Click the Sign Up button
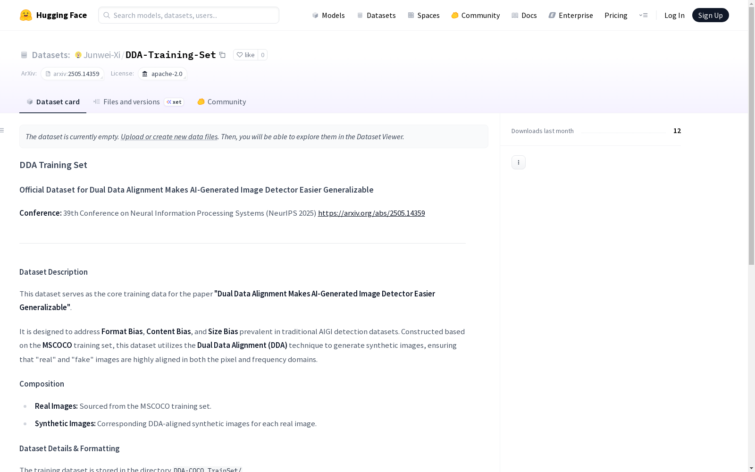Screen dimensions: 755x472 (x=711, y=15)
